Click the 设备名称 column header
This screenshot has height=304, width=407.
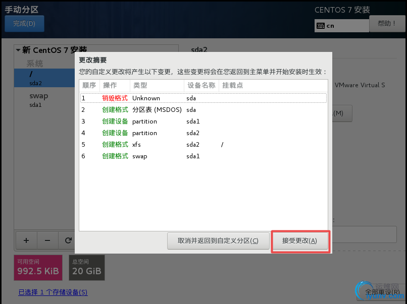pyautogui.click(x=201, y=86)
